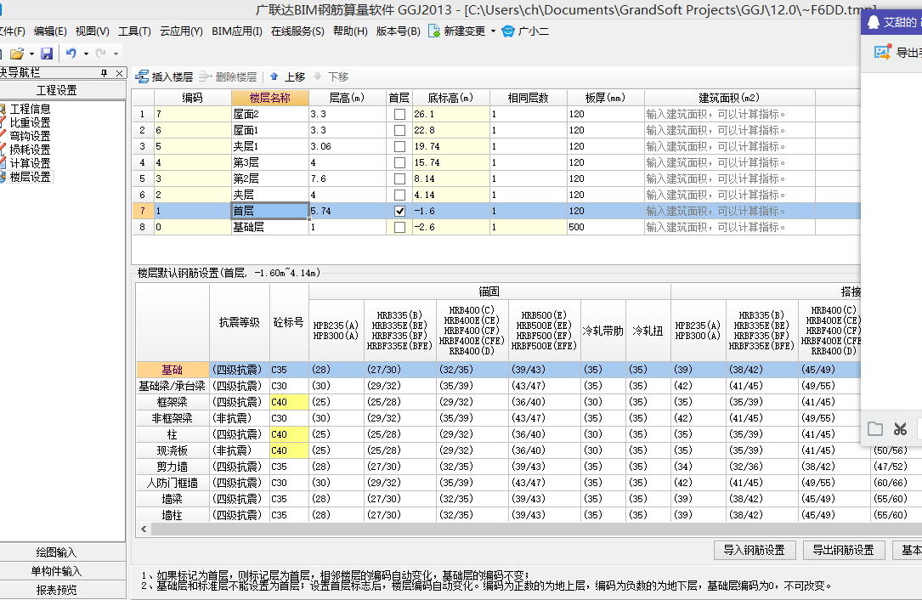Insert a floor with 插入楼层 icon
This screenshot has height=600, width=922.
tap(142, 76)
